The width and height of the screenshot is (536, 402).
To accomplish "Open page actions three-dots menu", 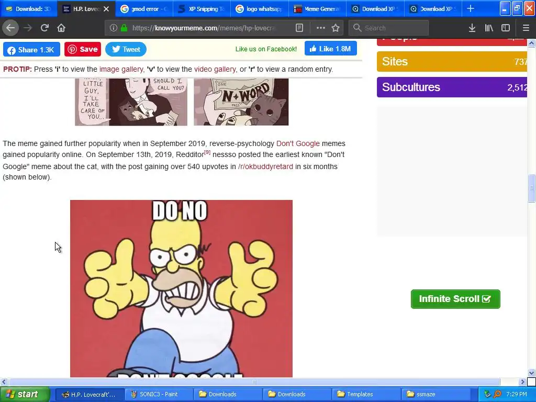I will click(321, 28).
